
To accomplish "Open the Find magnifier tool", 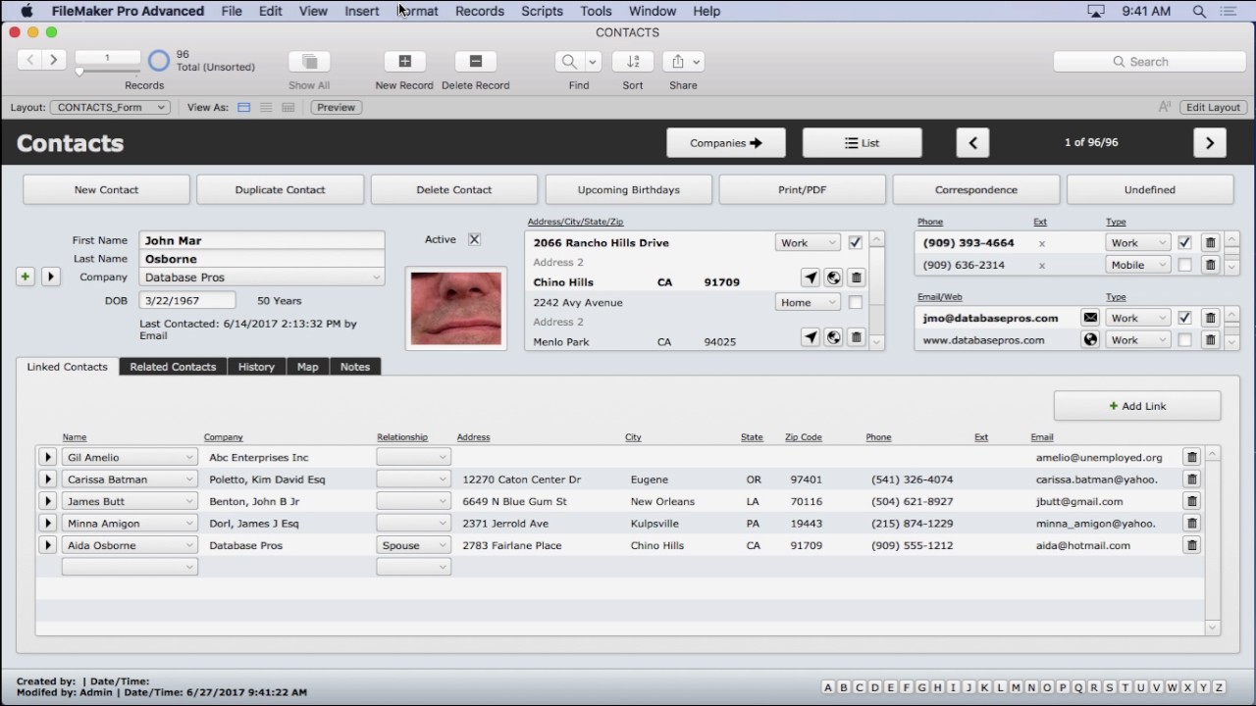I will (x=569, y=61).
